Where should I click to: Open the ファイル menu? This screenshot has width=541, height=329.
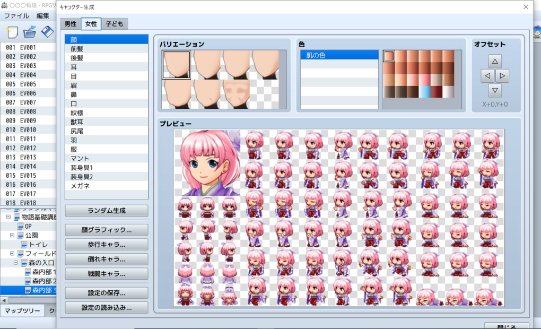coord(16,16)
